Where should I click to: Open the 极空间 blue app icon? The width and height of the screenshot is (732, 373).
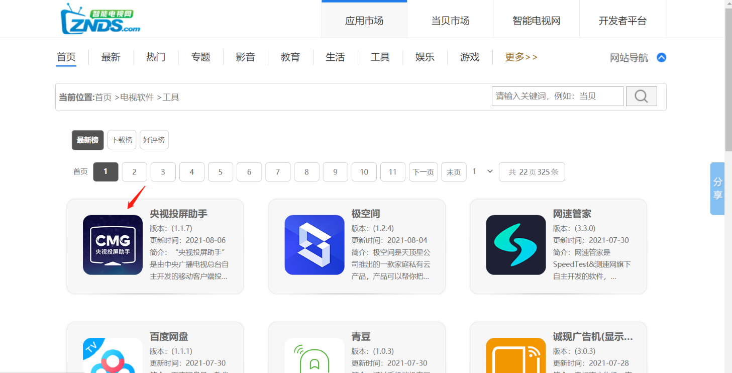(315, 245)
